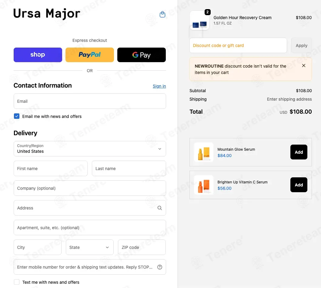This screenshot has height=288, width=321.
Task: Pay with Shop Pay express button
Action: [38, 55]
